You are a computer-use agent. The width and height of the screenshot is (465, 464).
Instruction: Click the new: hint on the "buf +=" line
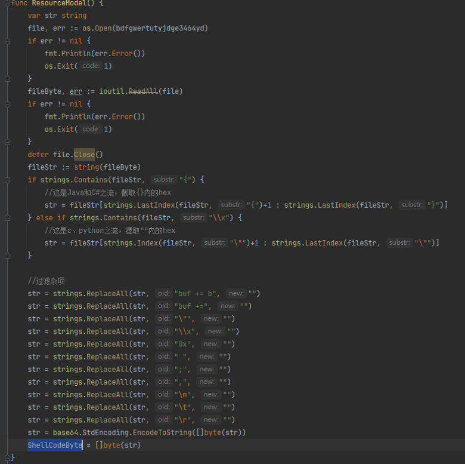pos(228,306)
